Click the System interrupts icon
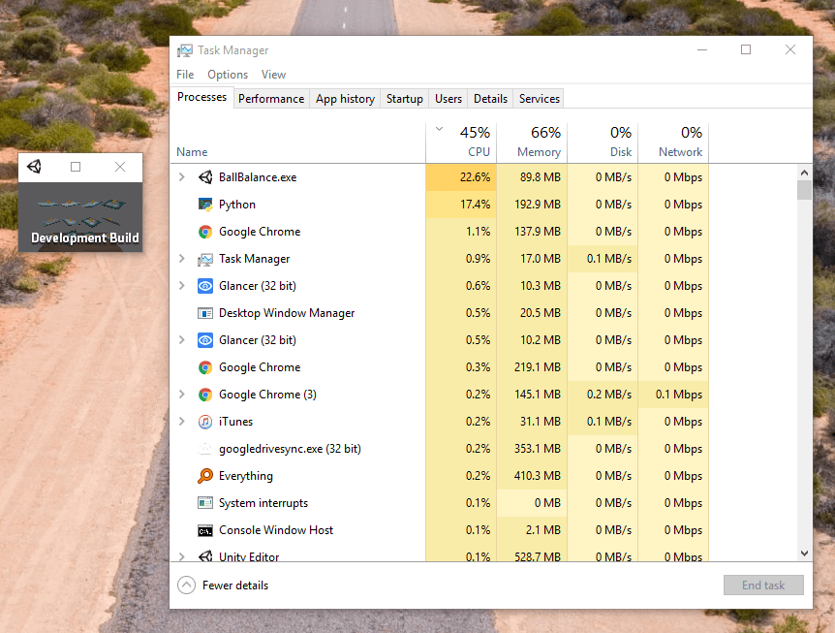 pyautogui.click(x=205, y=503)
